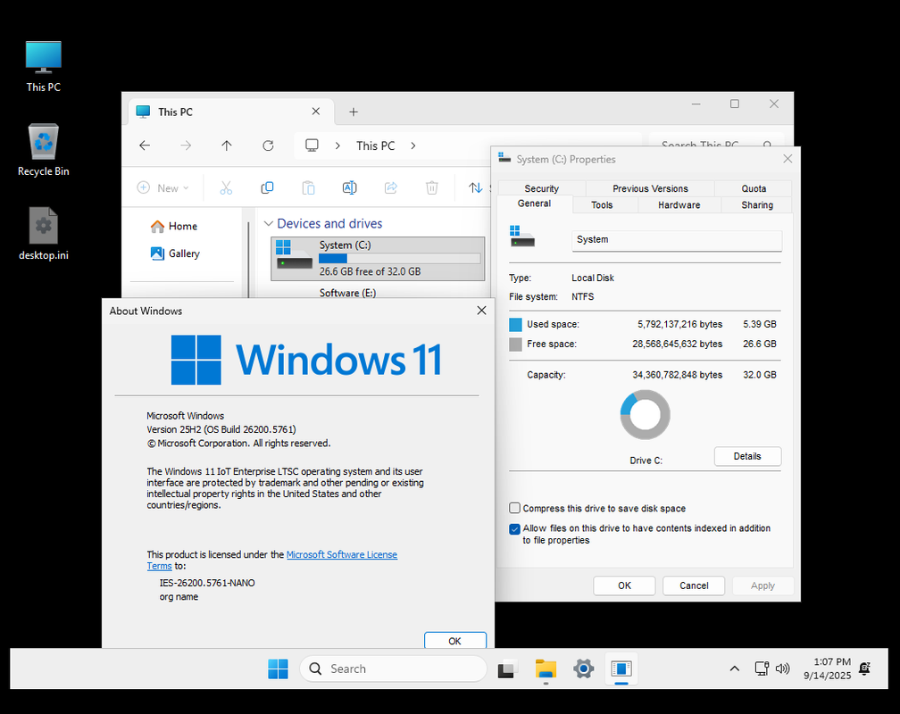
Task: Click the Sort arrows icon
Action: [x=475, y=187]
